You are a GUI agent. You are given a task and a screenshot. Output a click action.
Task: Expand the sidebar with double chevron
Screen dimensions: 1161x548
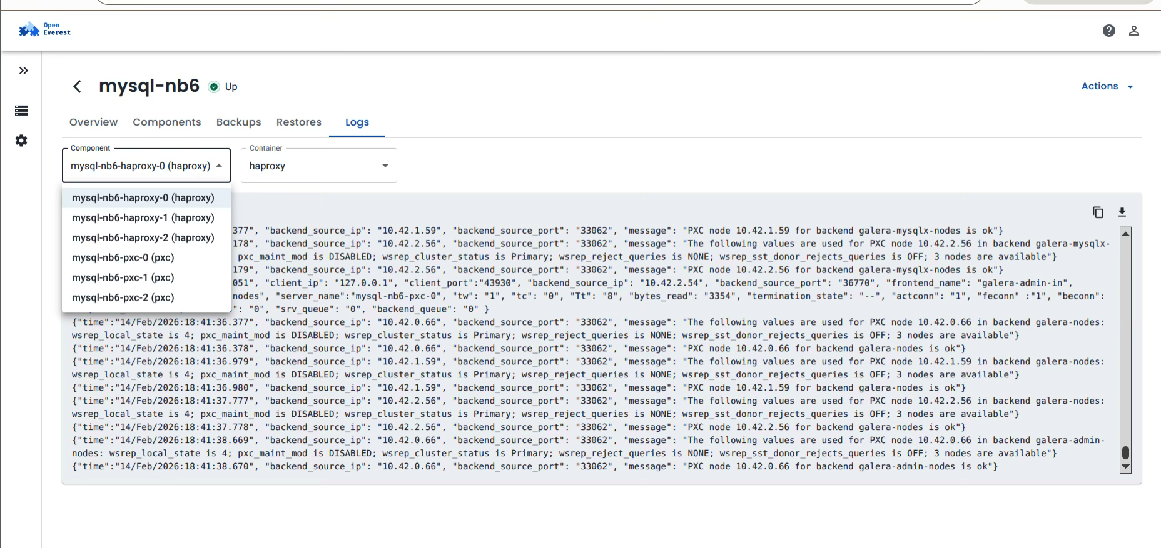pos(23,71)
